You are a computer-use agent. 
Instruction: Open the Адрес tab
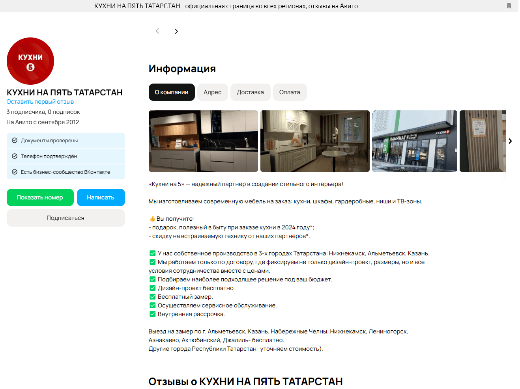pyautogui.click(x=213, y=92)
